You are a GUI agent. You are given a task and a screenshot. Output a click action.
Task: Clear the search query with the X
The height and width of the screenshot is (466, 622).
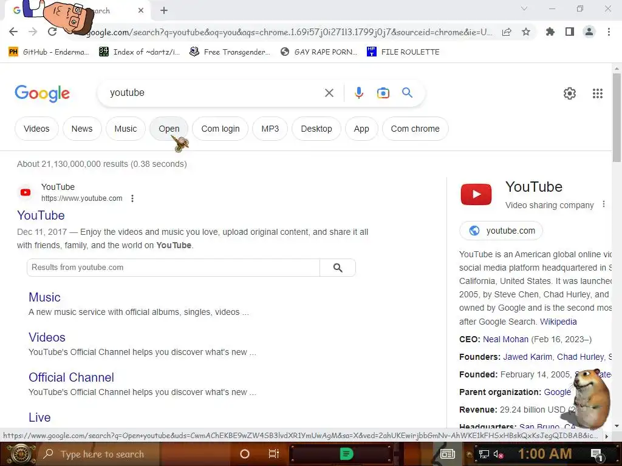(x=329, y=93)
